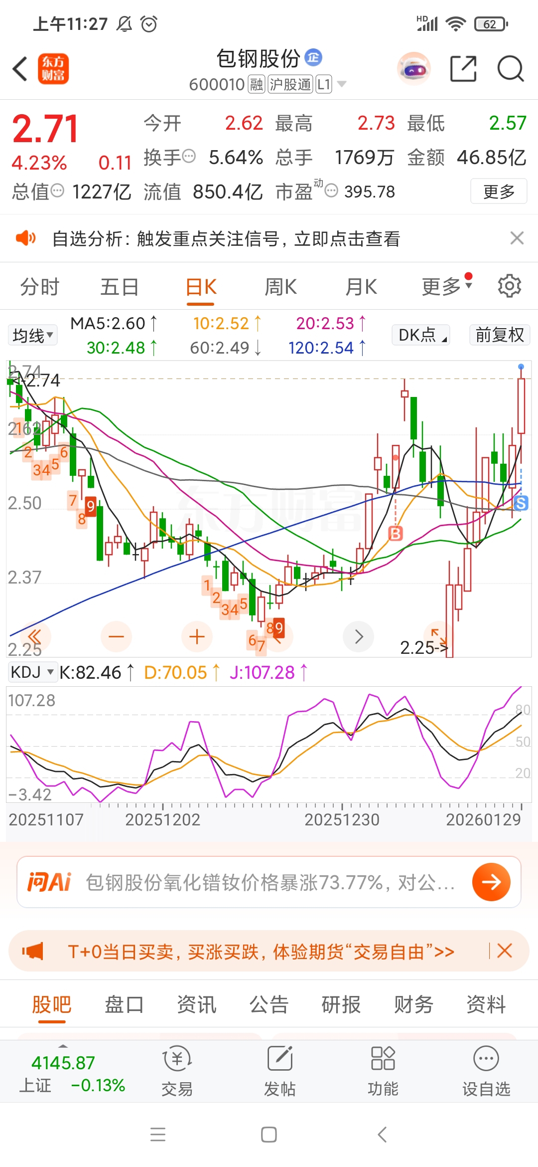Open the 均线 indicator dropdown
The image size is (538, 1167).
point(33,335)
